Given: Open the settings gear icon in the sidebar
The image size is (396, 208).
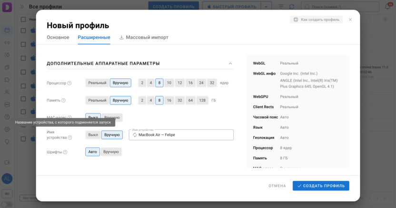Looking at the screenshot, I should point(7,129).
